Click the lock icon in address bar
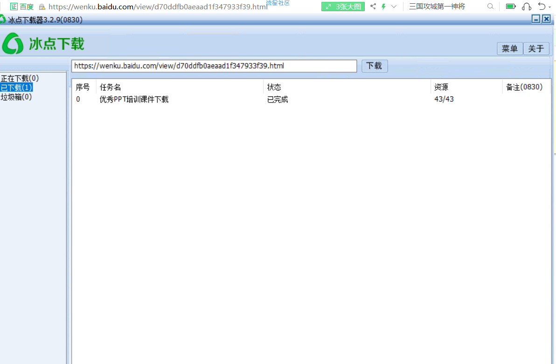The image size is (556, 364). [x=42, y=7]
